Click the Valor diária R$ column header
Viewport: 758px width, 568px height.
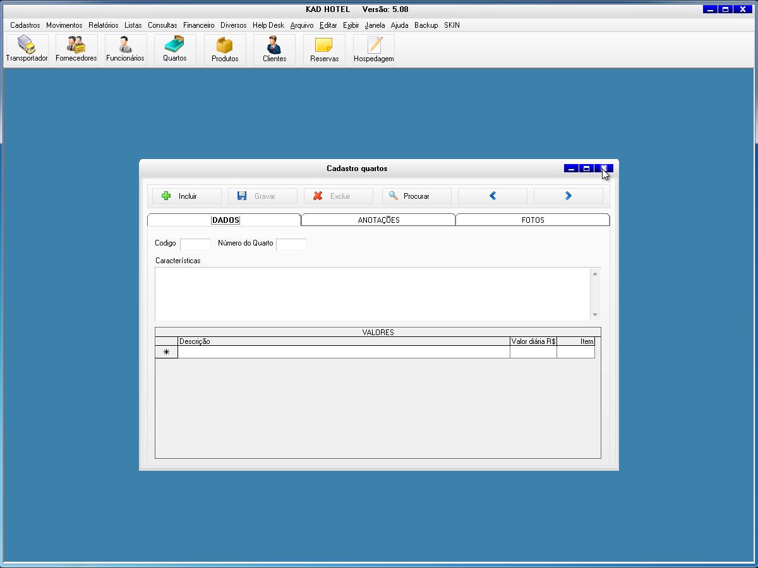tap(533, 341)
